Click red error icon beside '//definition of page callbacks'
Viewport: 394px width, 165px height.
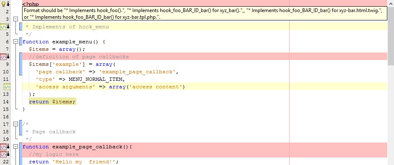coord(3,57)
